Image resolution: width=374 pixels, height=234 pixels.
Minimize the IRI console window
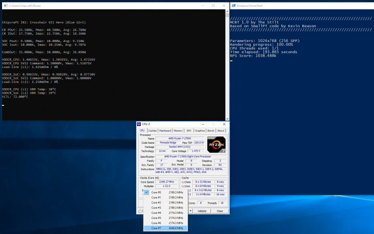(x=203, y=6)
